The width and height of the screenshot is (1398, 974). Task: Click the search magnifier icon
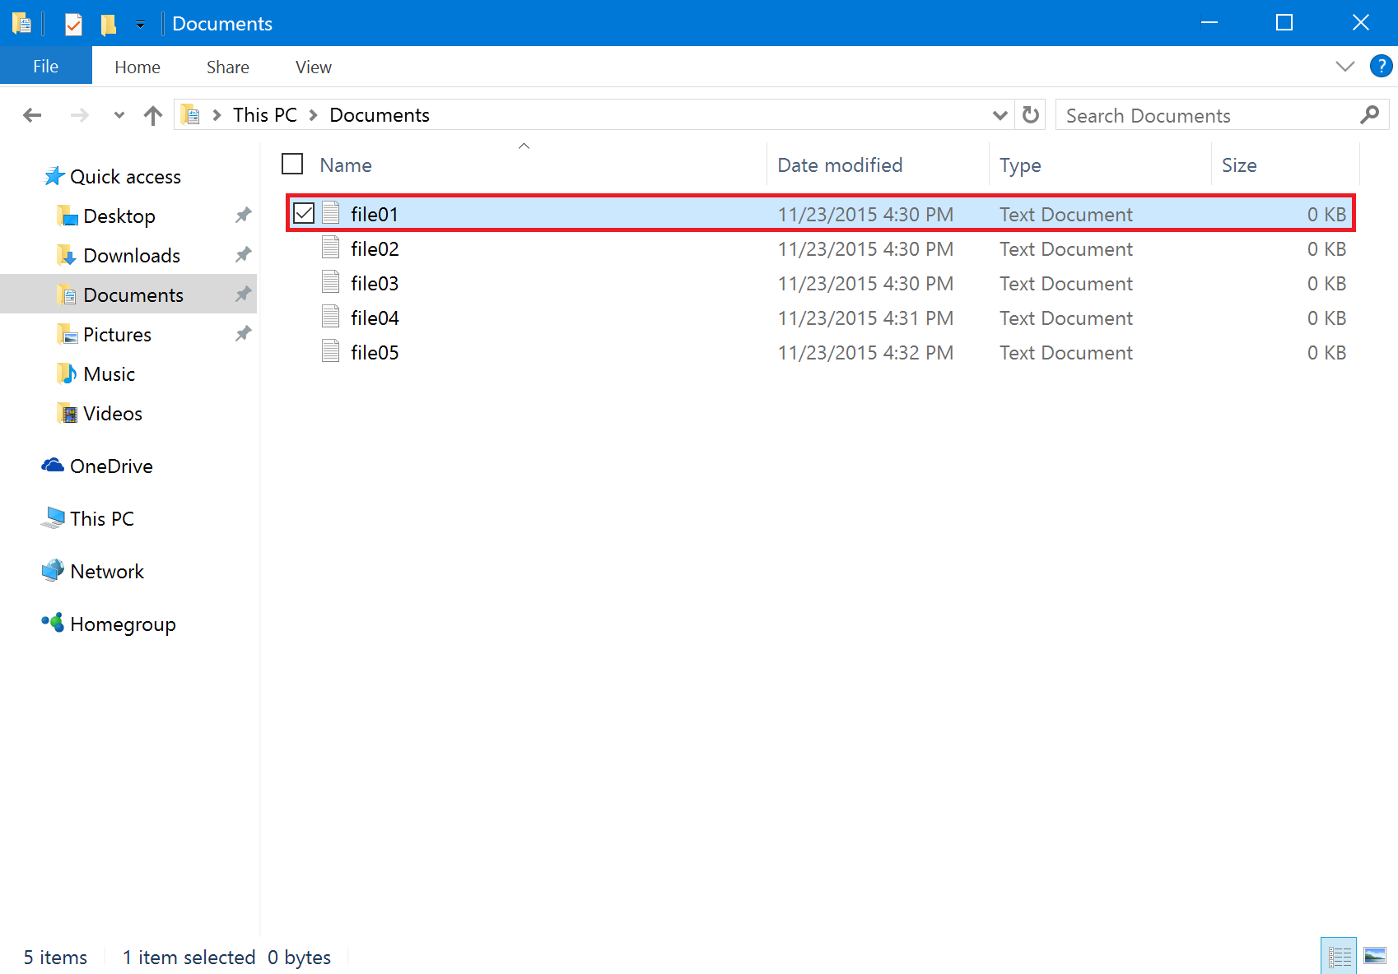click(x=1370, y=114)
